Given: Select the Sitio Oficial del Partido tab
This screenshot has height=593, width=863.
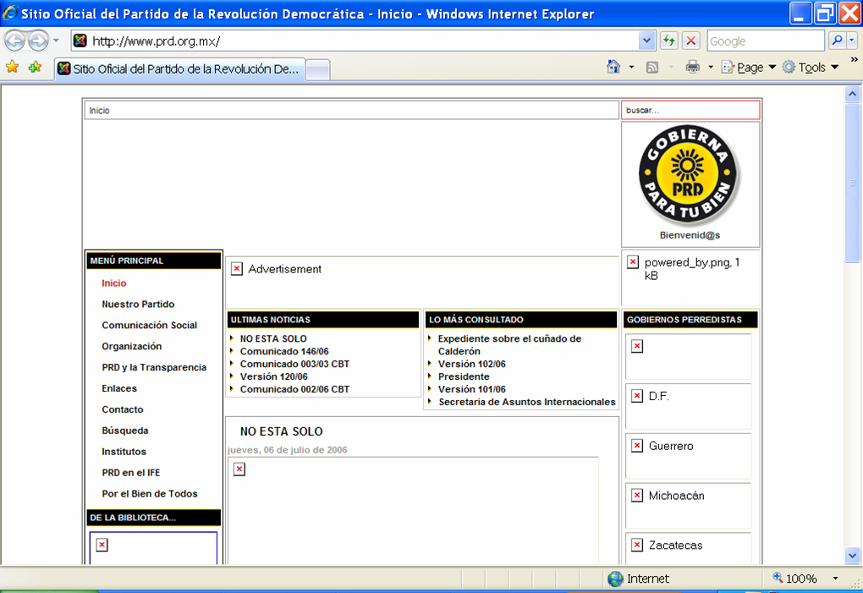Looking at the screenshot, I should [179, 69].
